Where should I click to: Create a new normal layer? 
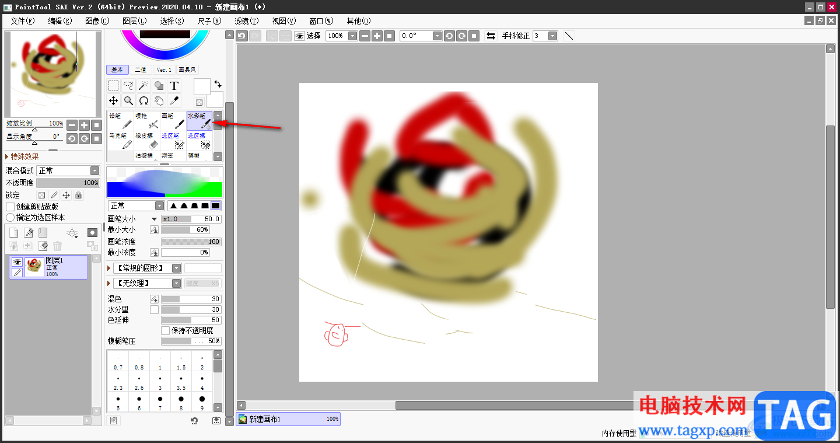tap(14, 232)
